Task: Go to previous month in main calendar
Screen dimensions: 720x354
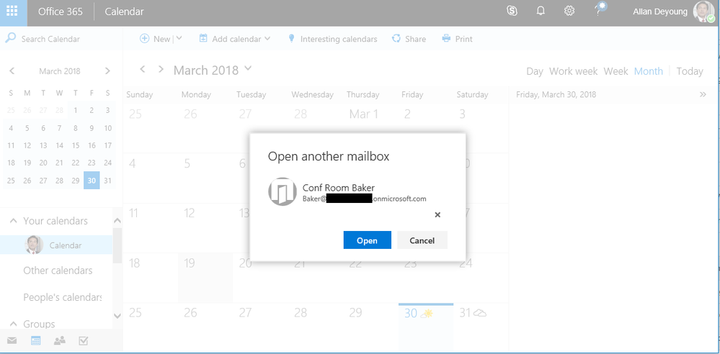Action: pyautogui.click(x=143, y=69)
